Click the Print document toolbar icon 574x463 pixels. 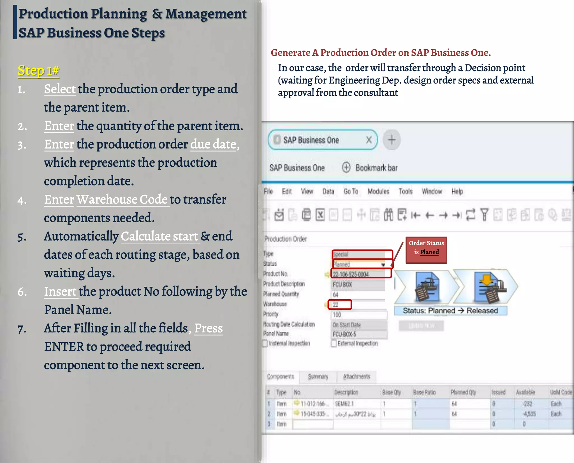tap(306, 215)
